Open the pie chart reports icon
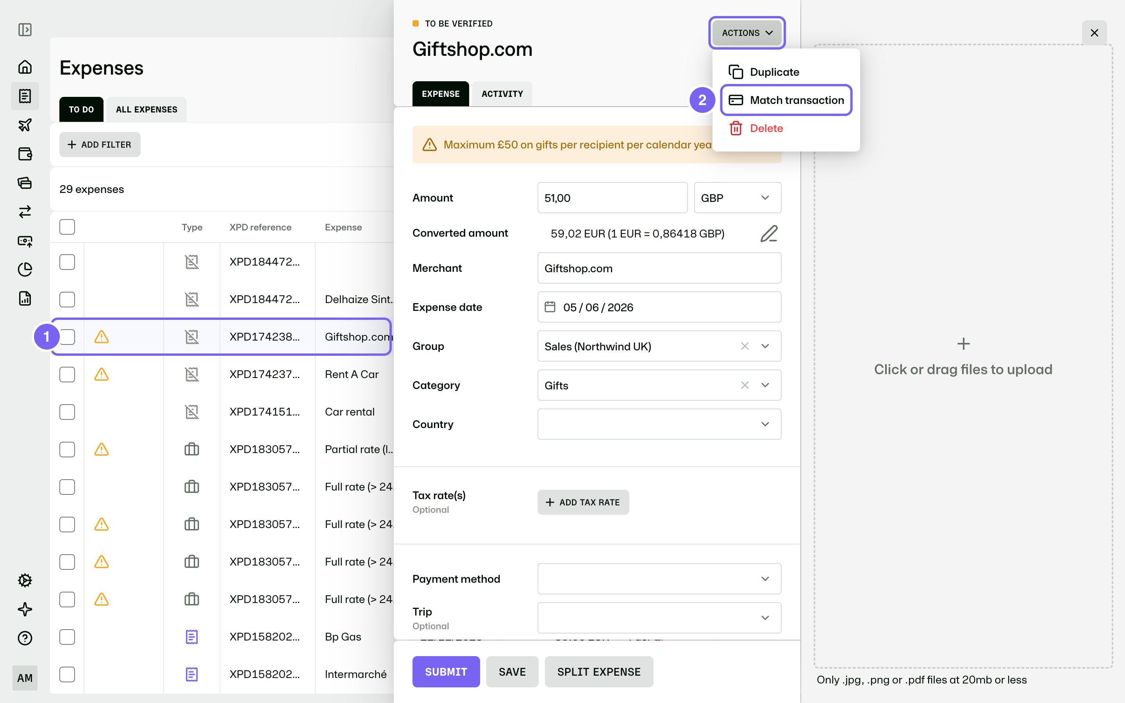1125x703 pixels. pos(25,269)
